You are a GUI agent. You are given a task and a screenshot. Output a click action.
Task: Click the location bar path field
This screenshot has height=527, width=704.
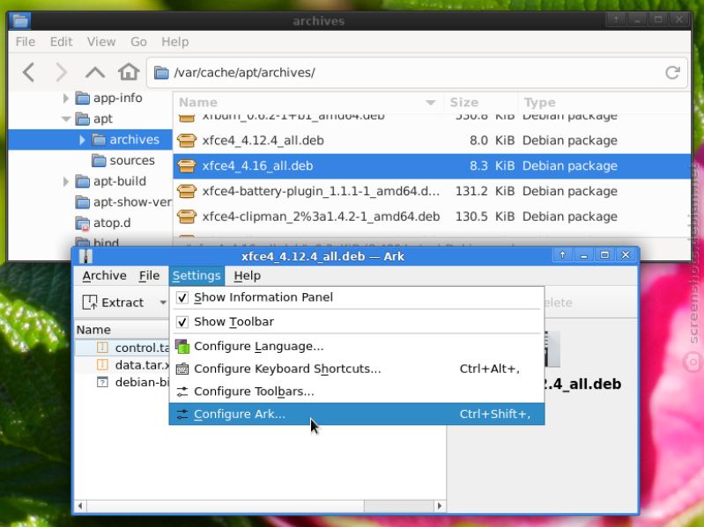click(417, 72)
